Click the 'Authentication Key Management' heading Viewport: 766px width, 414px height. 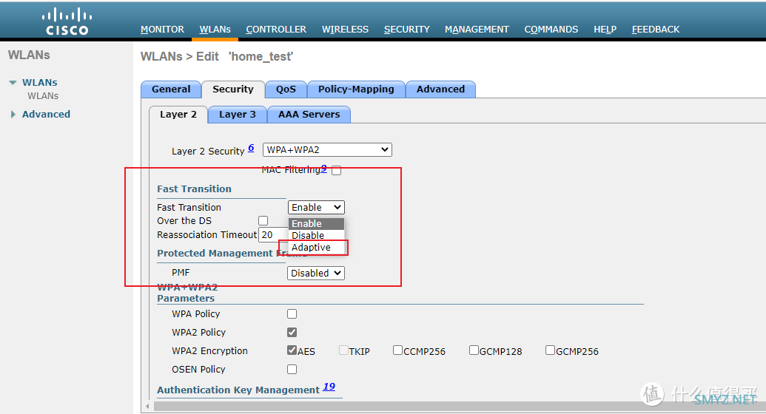238,390
